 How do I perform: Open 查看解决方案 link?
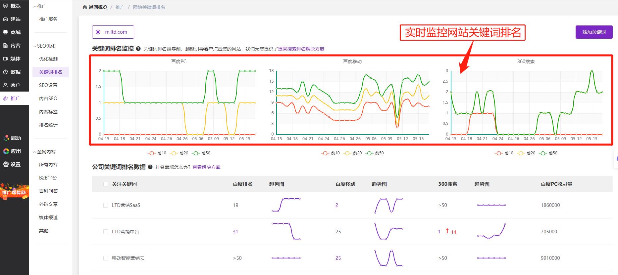point(206,167)
